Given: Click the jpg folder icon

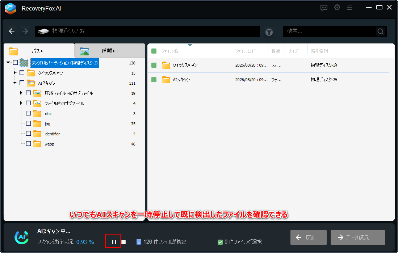Looking at the screenshot, I should tap(37, 124).
